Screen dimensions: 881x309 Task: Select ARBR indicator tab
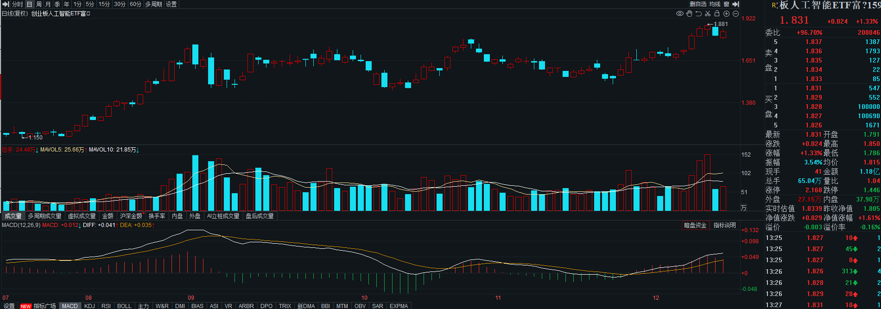246,306
